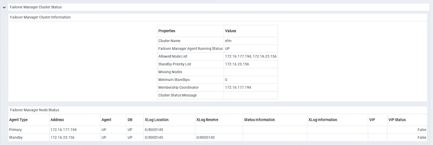Select Standby row XLog Receive 0/8000140
Image resolution: width=433 pixels, height=145 pixels.
point(219,137)
